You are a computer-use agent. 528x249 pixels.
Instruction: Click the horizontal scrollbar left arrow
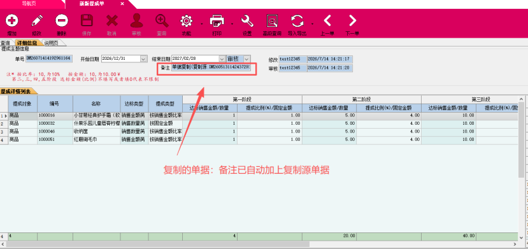point(3,245)
